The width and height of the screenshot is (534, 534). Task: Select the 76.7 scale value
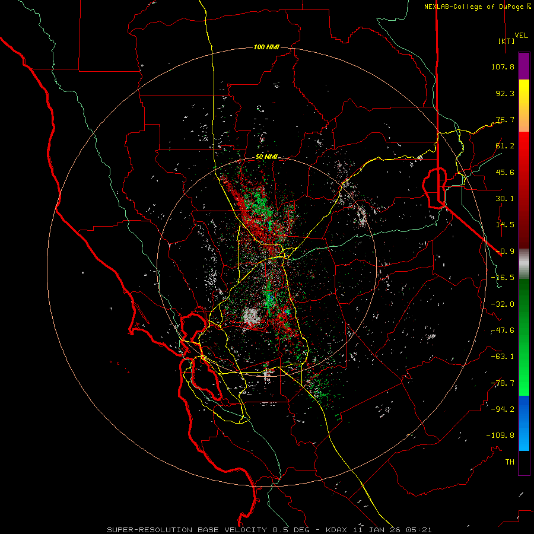[x=505, y=119]
